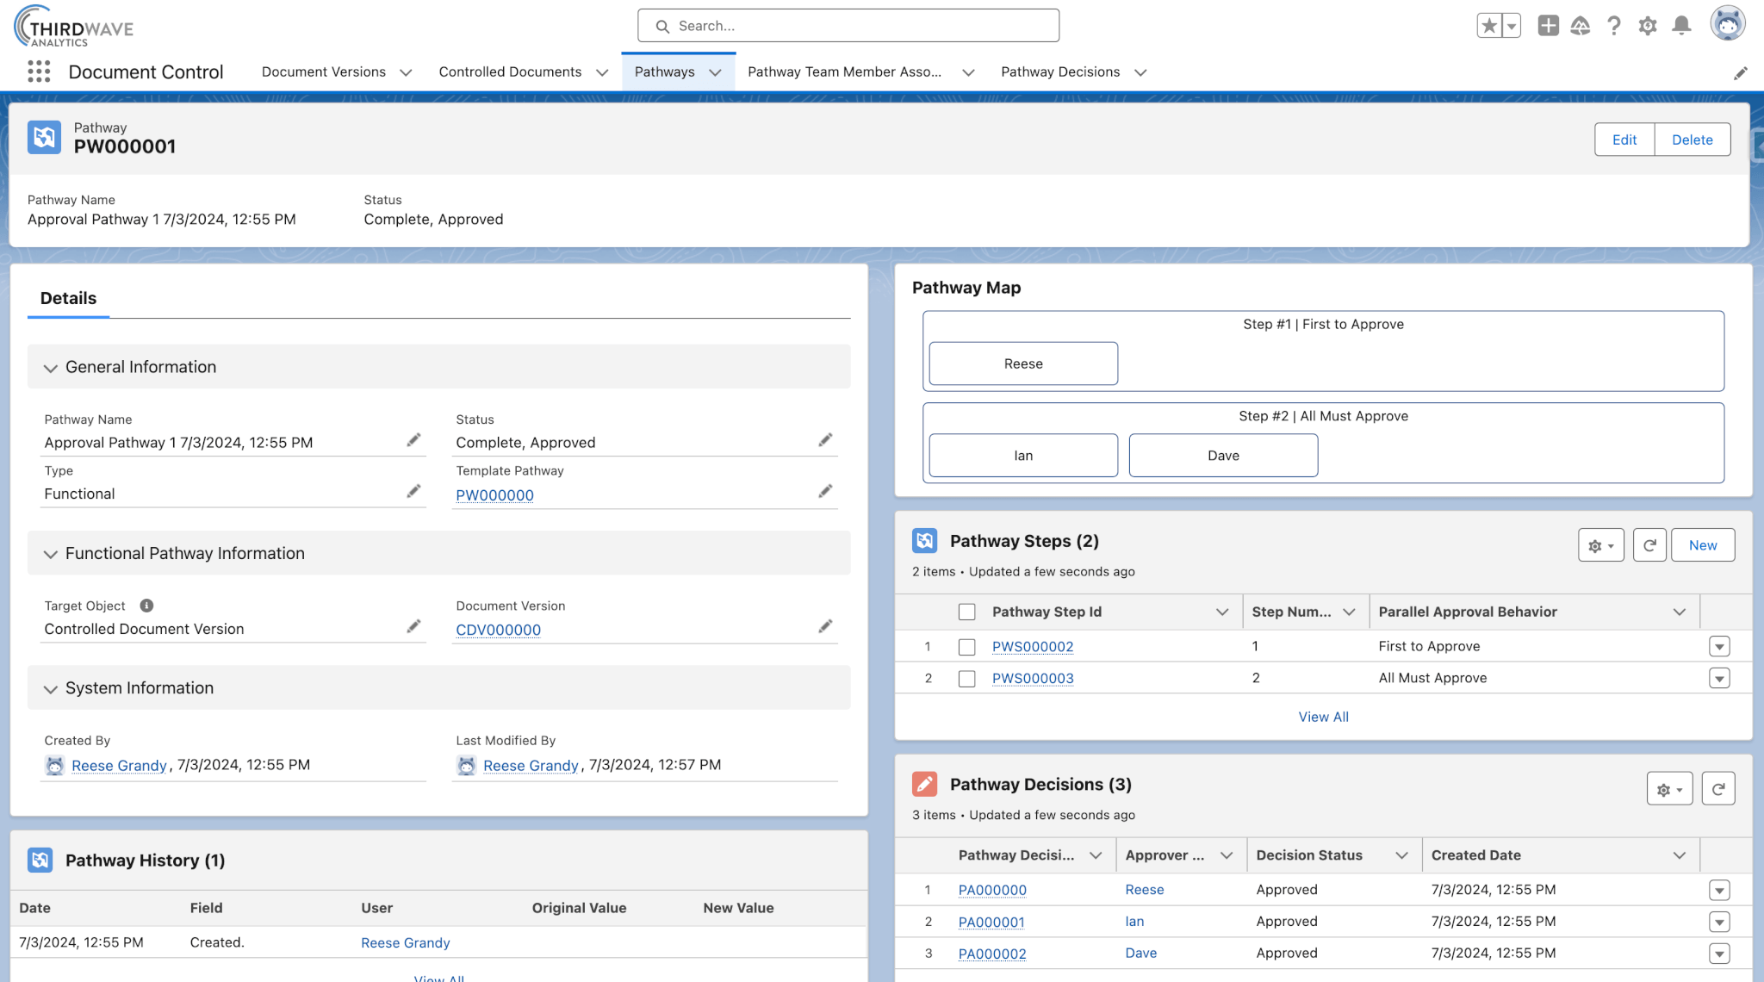
Task: Check the PWS000002 row checkbox
Action: point(967,647)
